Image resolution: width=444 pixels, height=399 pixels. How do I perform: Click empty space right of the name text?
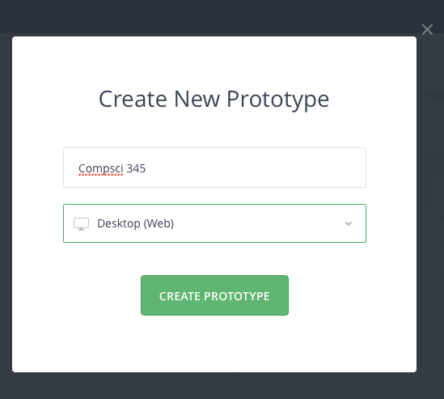pos(255,168)
